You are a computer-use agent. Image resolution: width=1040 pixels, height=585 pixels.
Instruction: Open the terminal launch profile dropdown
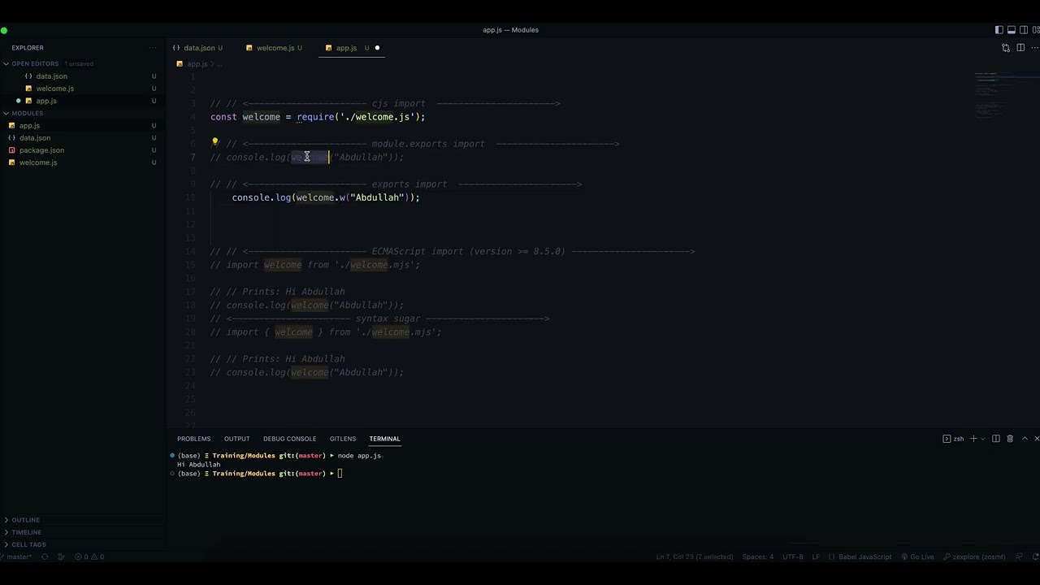983,439
